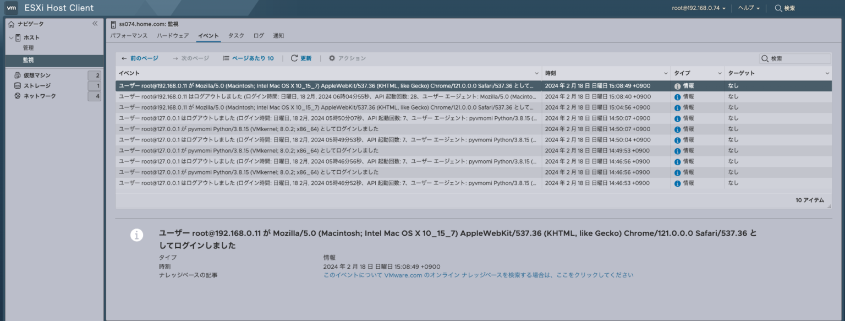Image resolution: width=845 pixels, height=321 pixels.
Task: Open the VMware.com knowledge base link
Action: (478, 275)
